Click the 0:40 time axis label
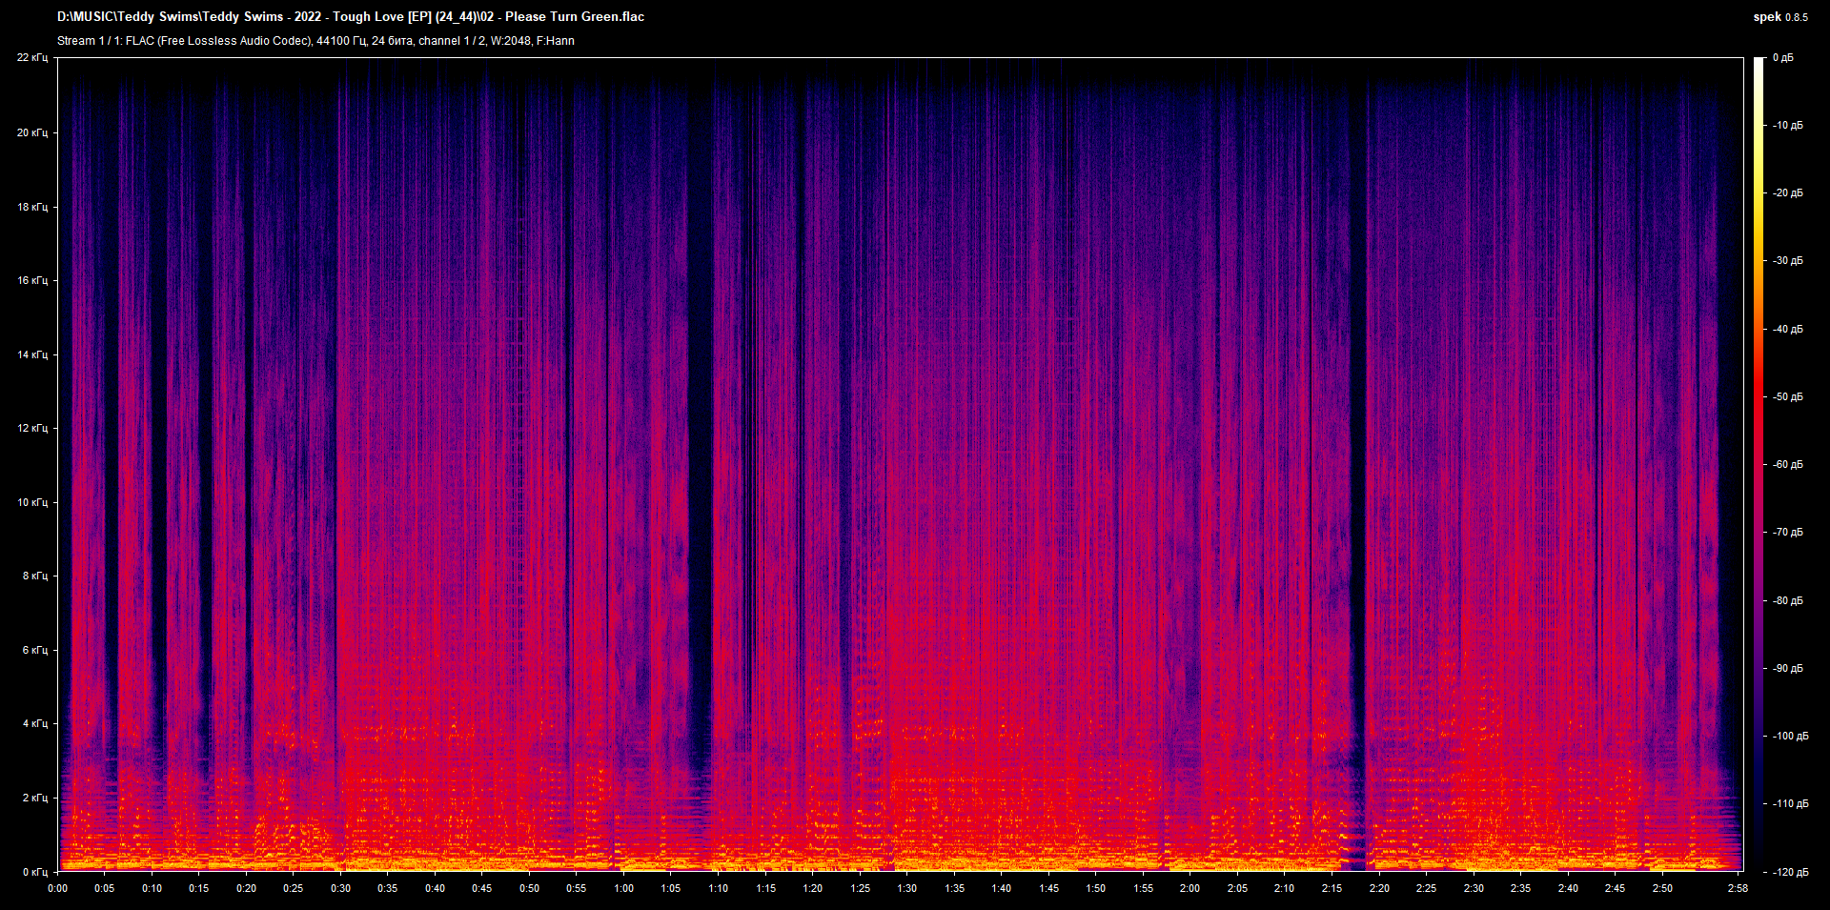The width and height of the screenshot is (1830, 910). coord(436,888)
